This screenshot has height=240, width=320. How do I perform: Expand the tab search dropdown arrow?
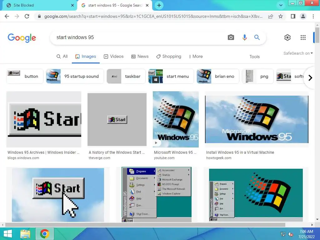(x=281, y=5)
